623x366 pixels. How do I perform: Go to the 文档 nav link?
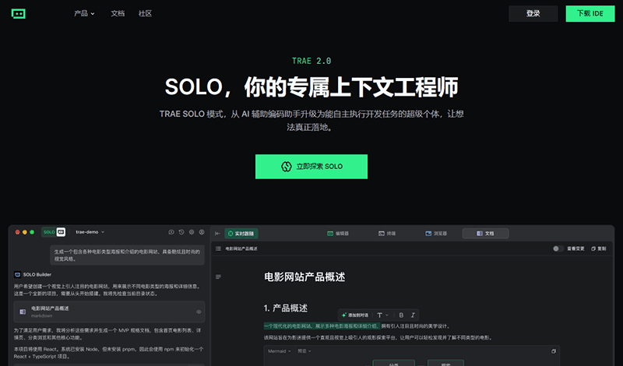point(118,13)
